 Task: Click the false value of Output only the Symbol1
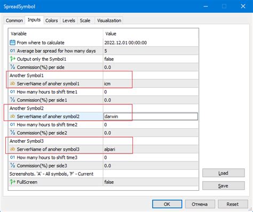tap(109, 59)
